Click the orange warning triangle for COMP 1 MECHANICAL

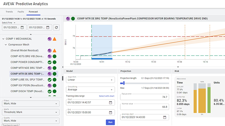point(55,39)
